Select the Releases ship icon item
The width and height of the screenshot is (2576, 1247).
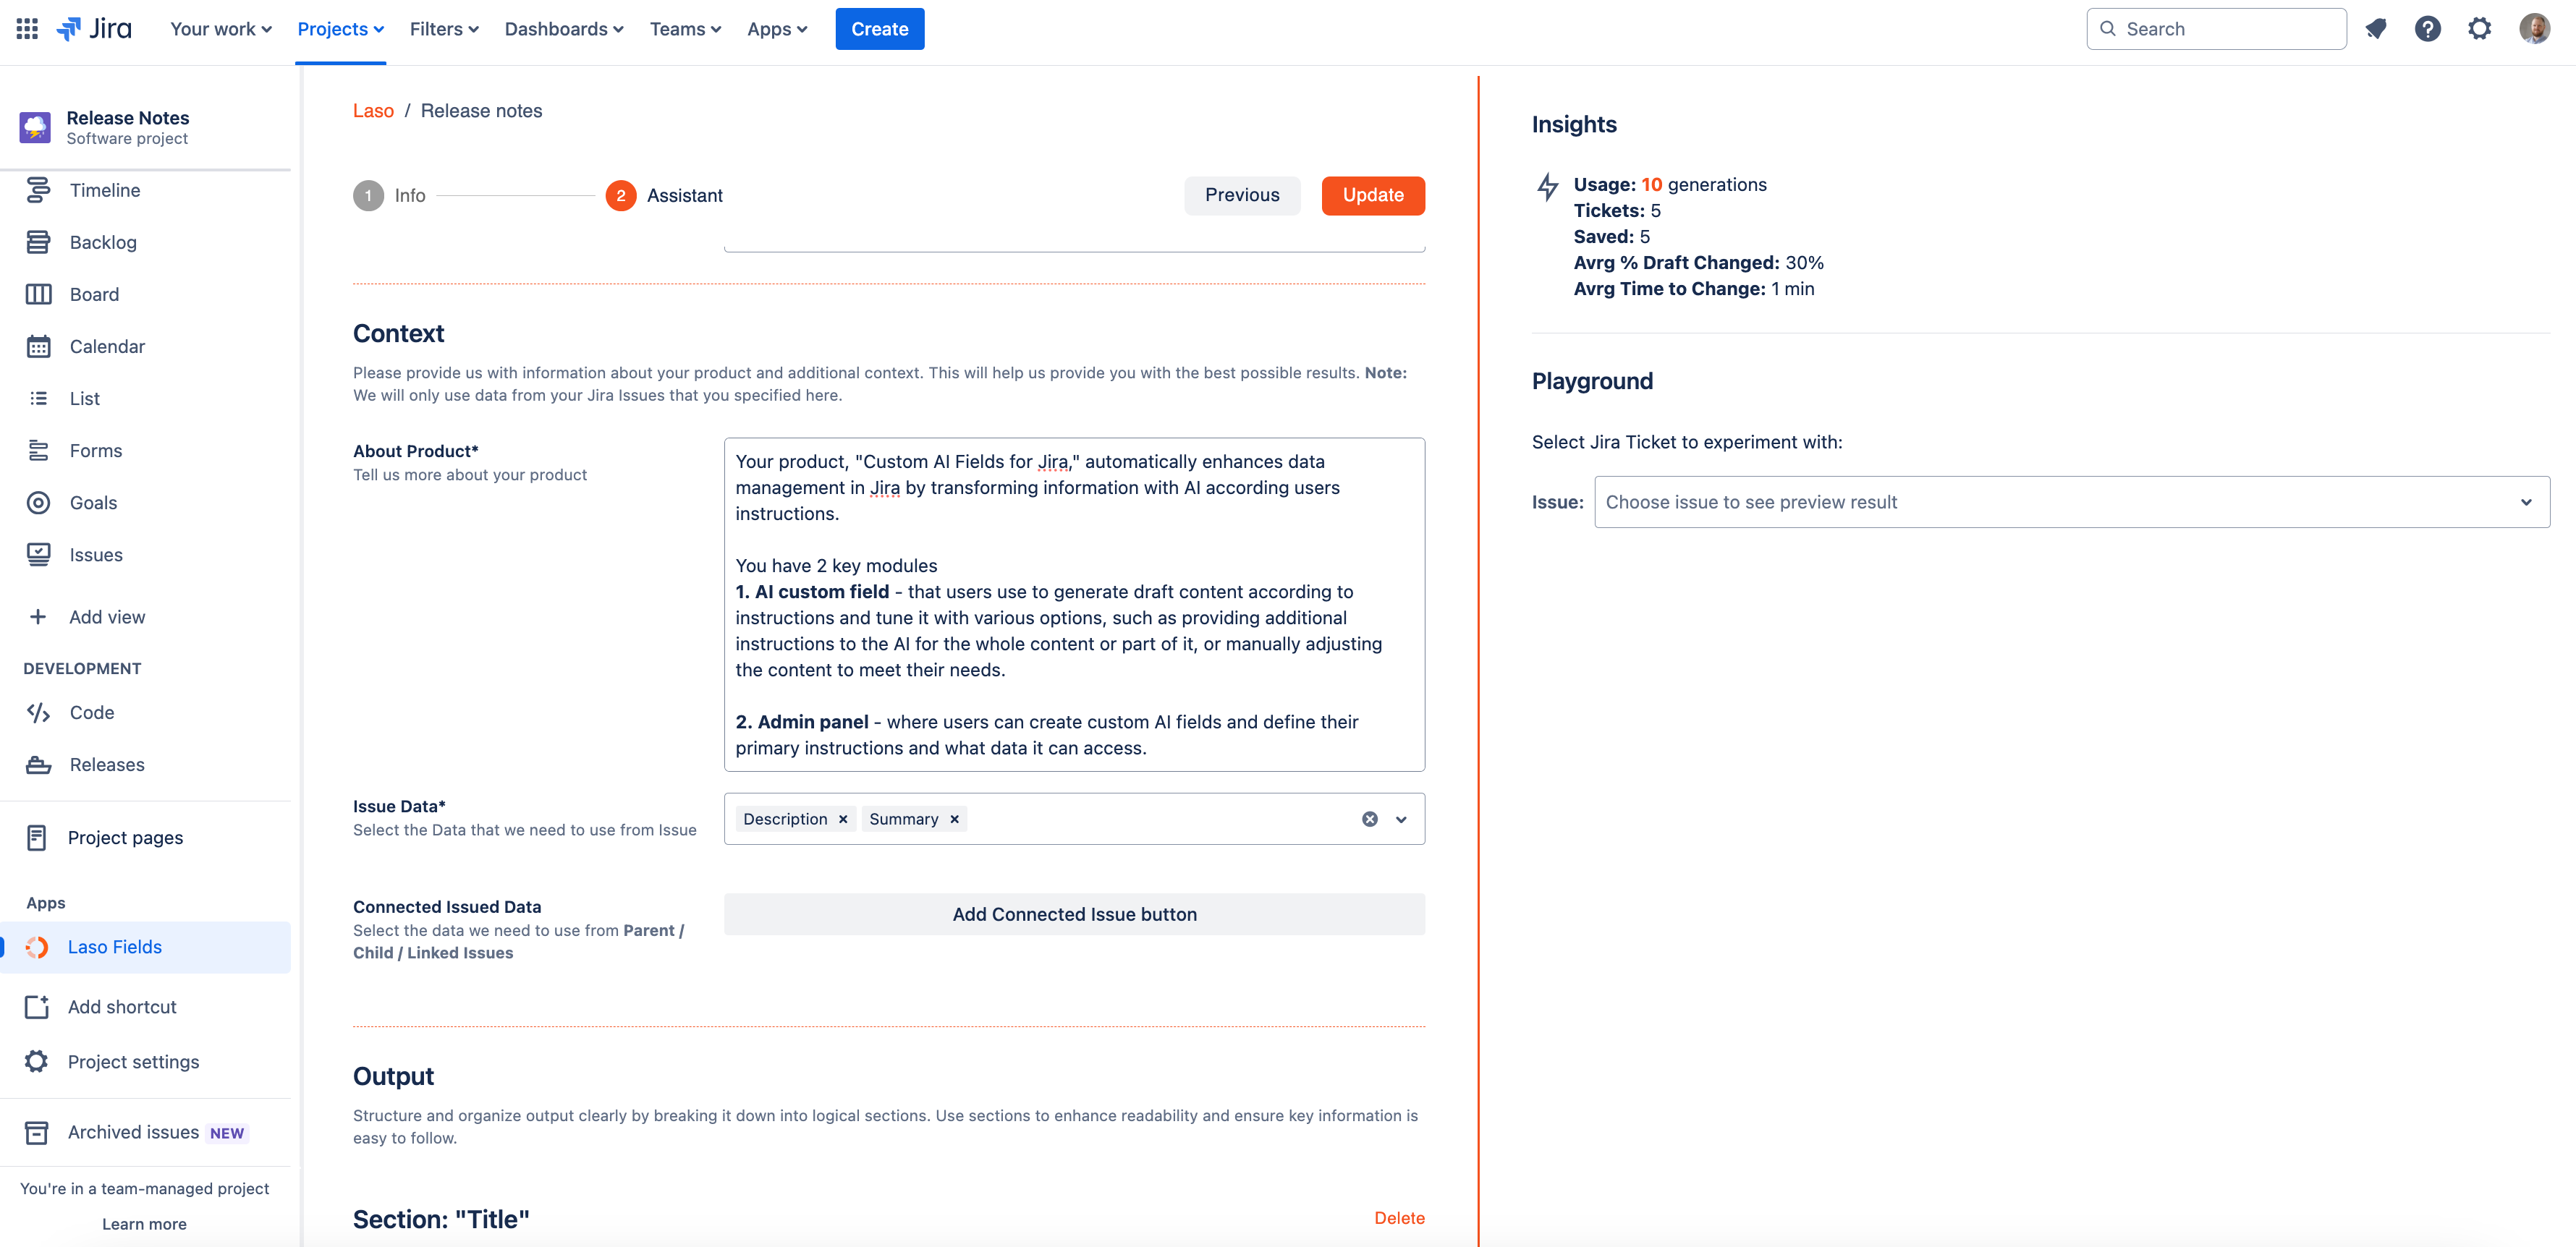pos(106,765)
